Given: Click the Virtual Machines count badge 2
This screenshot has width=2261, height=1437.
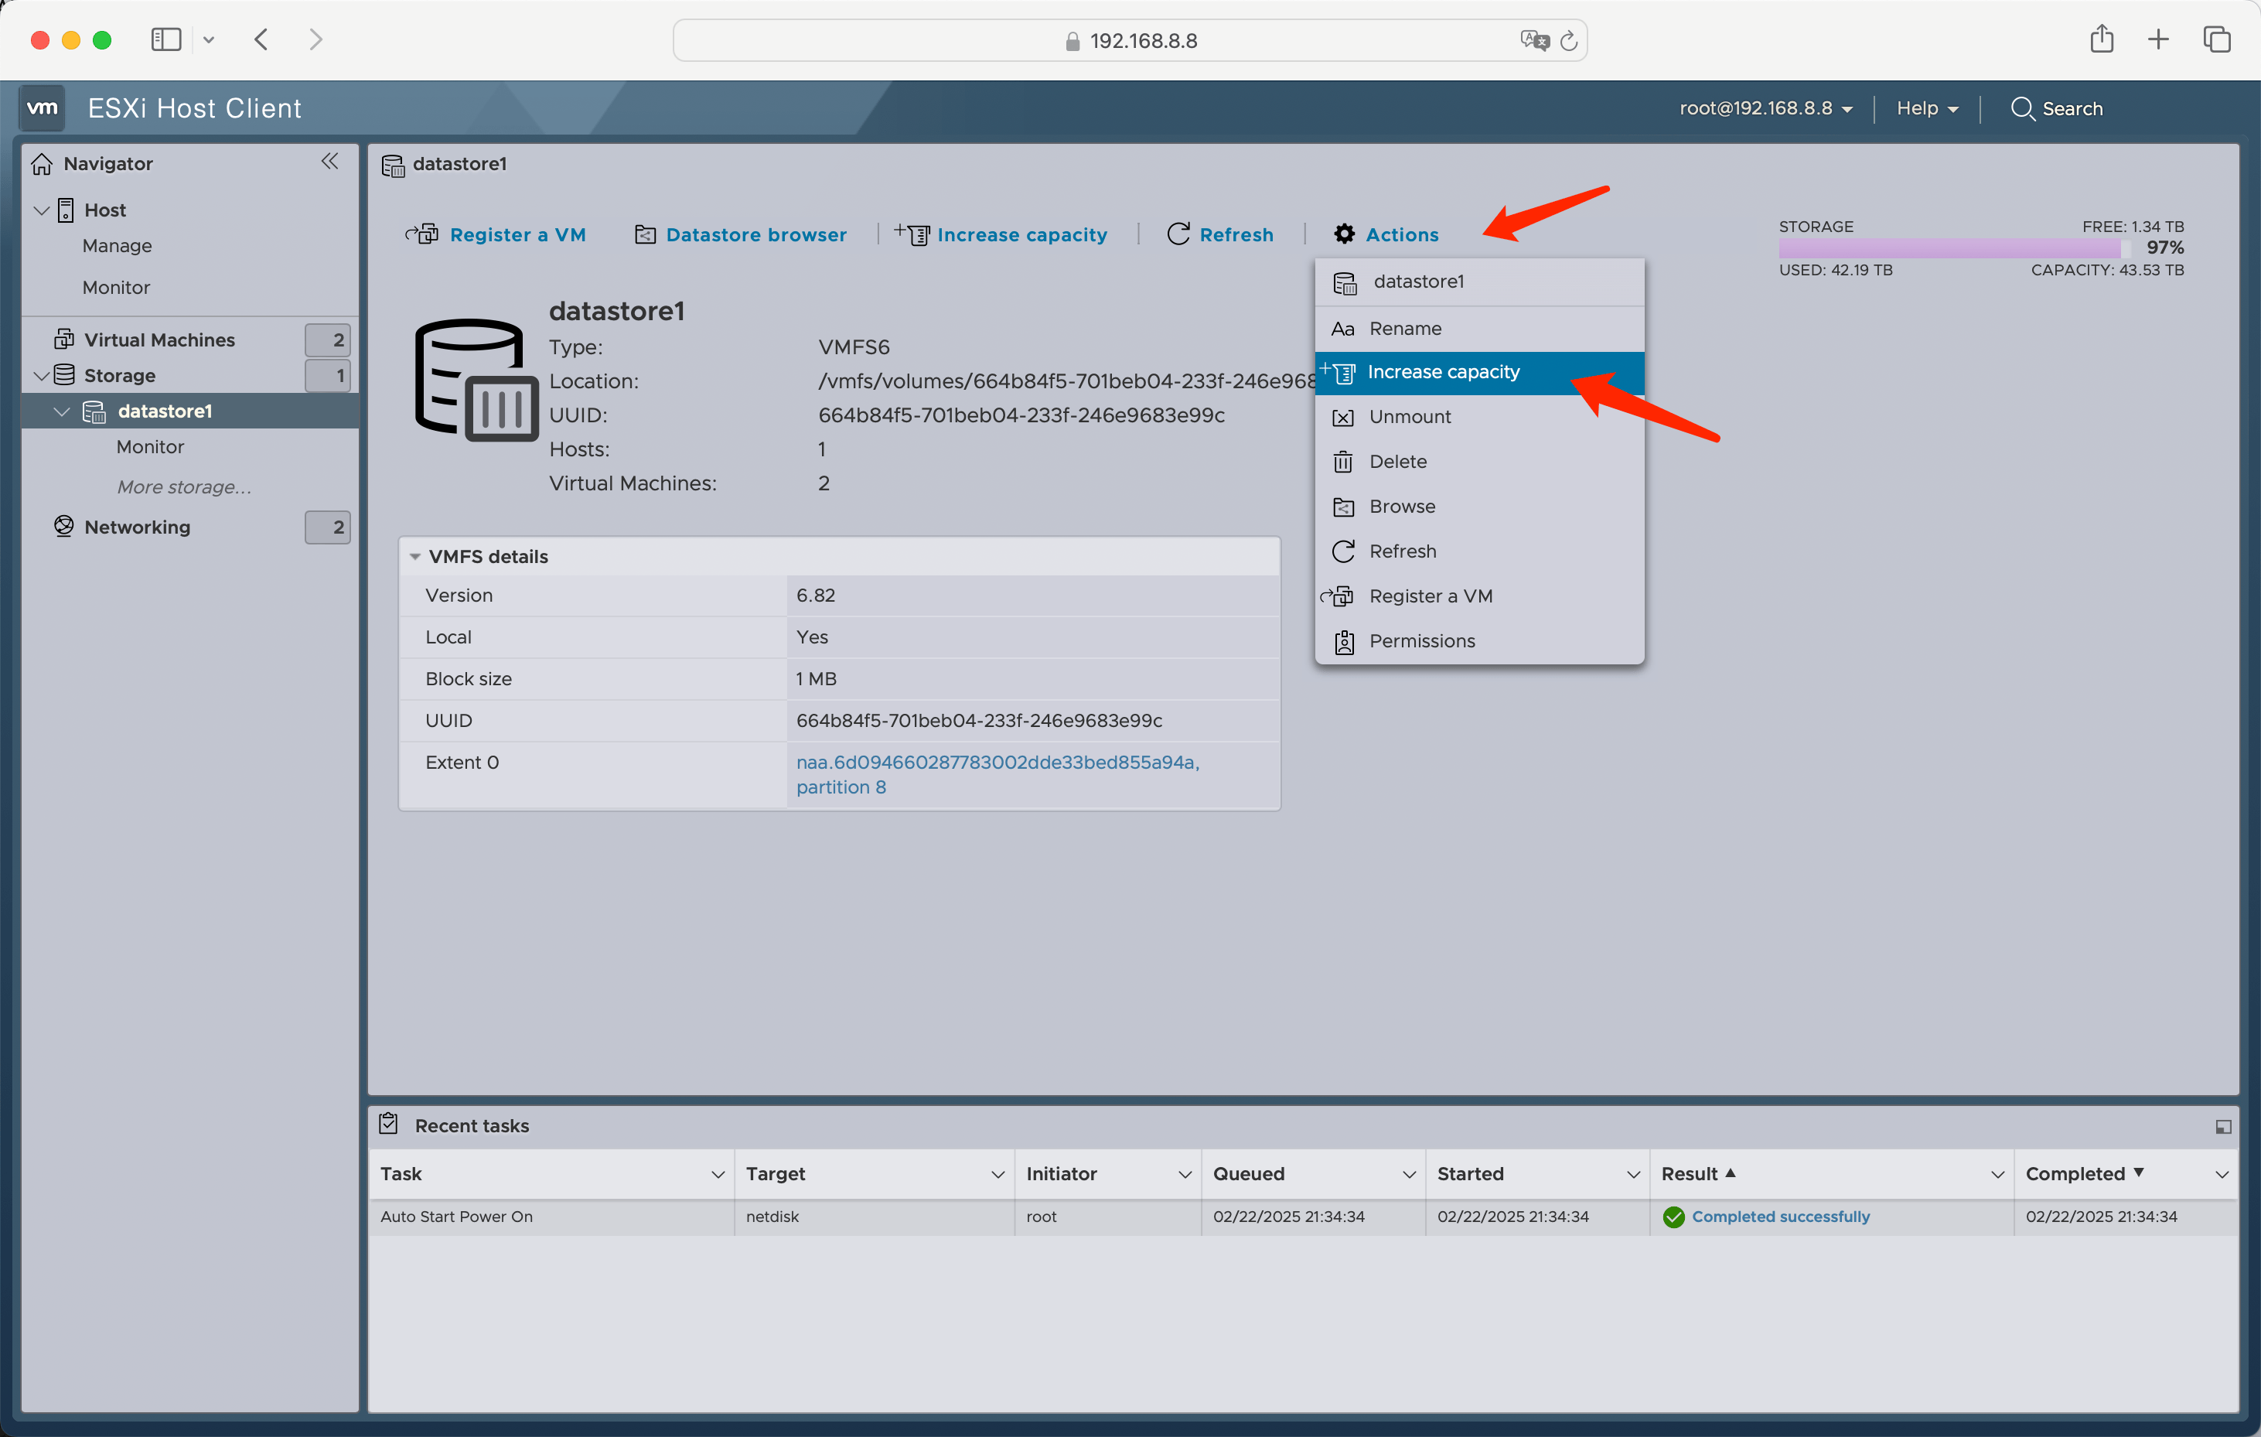Looking at the screenshot, I should click(328, 340).
